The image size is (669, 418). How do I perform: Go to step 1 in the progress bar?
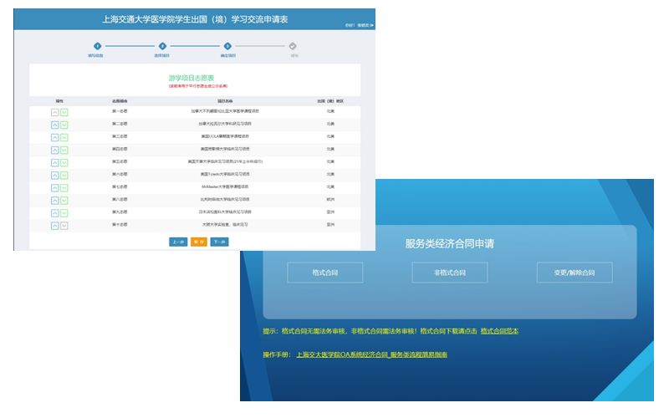tap(97, 46)
